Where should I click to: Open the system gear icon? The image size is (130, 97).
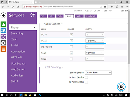[3, 43]
